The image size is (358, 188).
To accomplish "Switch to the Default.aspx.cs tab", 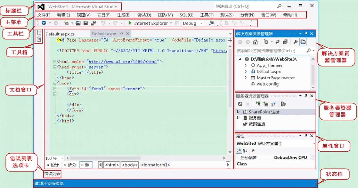I will pos(60,34).
